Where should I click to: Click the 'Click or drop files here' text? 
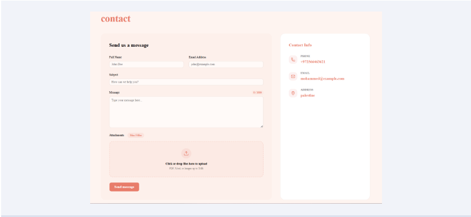coord(186,164)
